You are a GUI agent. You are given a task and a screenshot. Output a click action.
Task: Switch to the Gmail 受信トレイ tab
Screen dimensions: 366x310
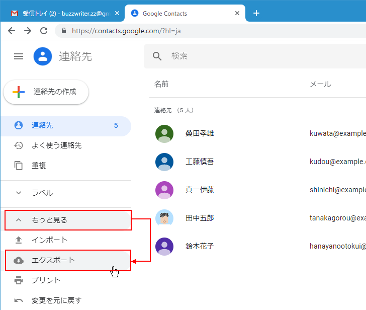click(62, 13)
